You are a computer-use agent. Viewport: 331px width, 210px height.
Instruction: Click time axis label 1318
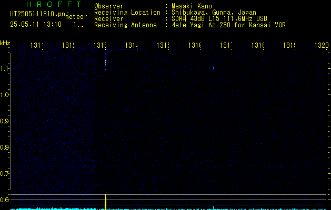click(x=257, y=45)
